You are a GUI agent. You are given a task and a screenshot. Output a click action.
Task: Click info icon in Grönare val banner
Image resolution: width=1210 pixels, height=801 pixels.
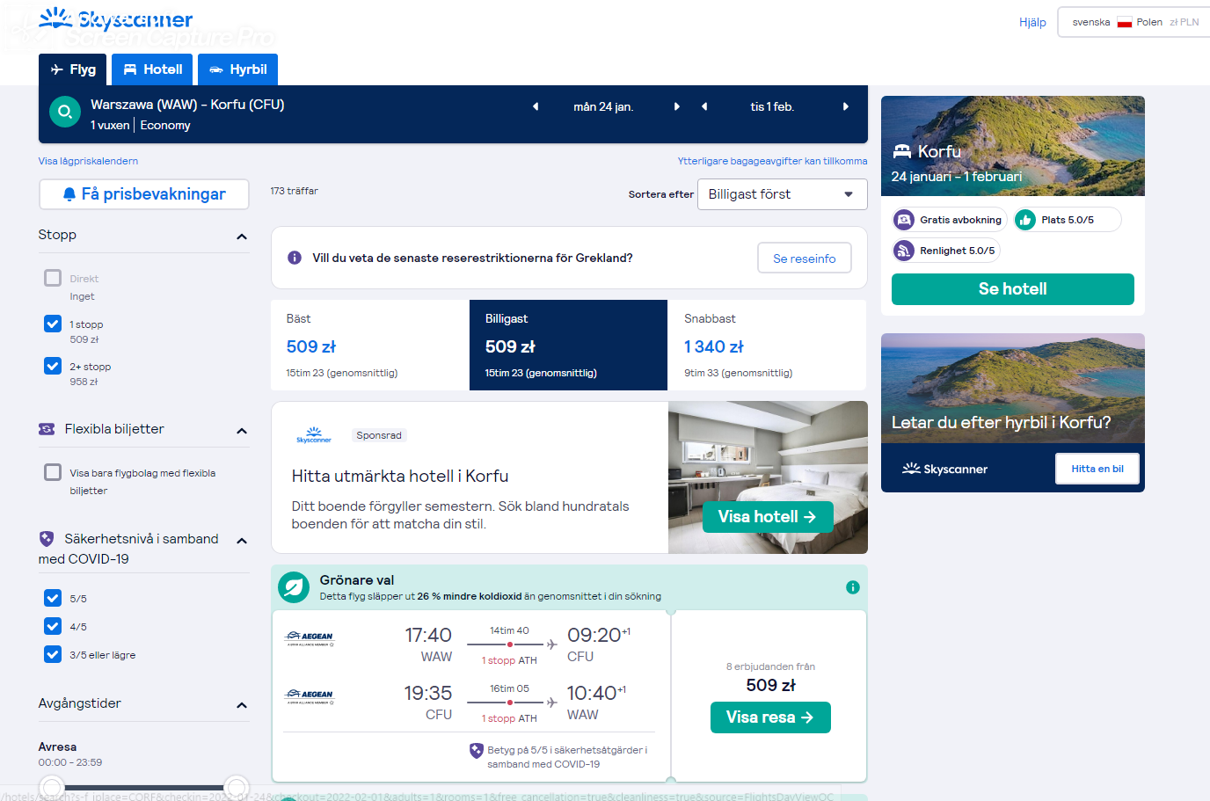pos(852,587)
